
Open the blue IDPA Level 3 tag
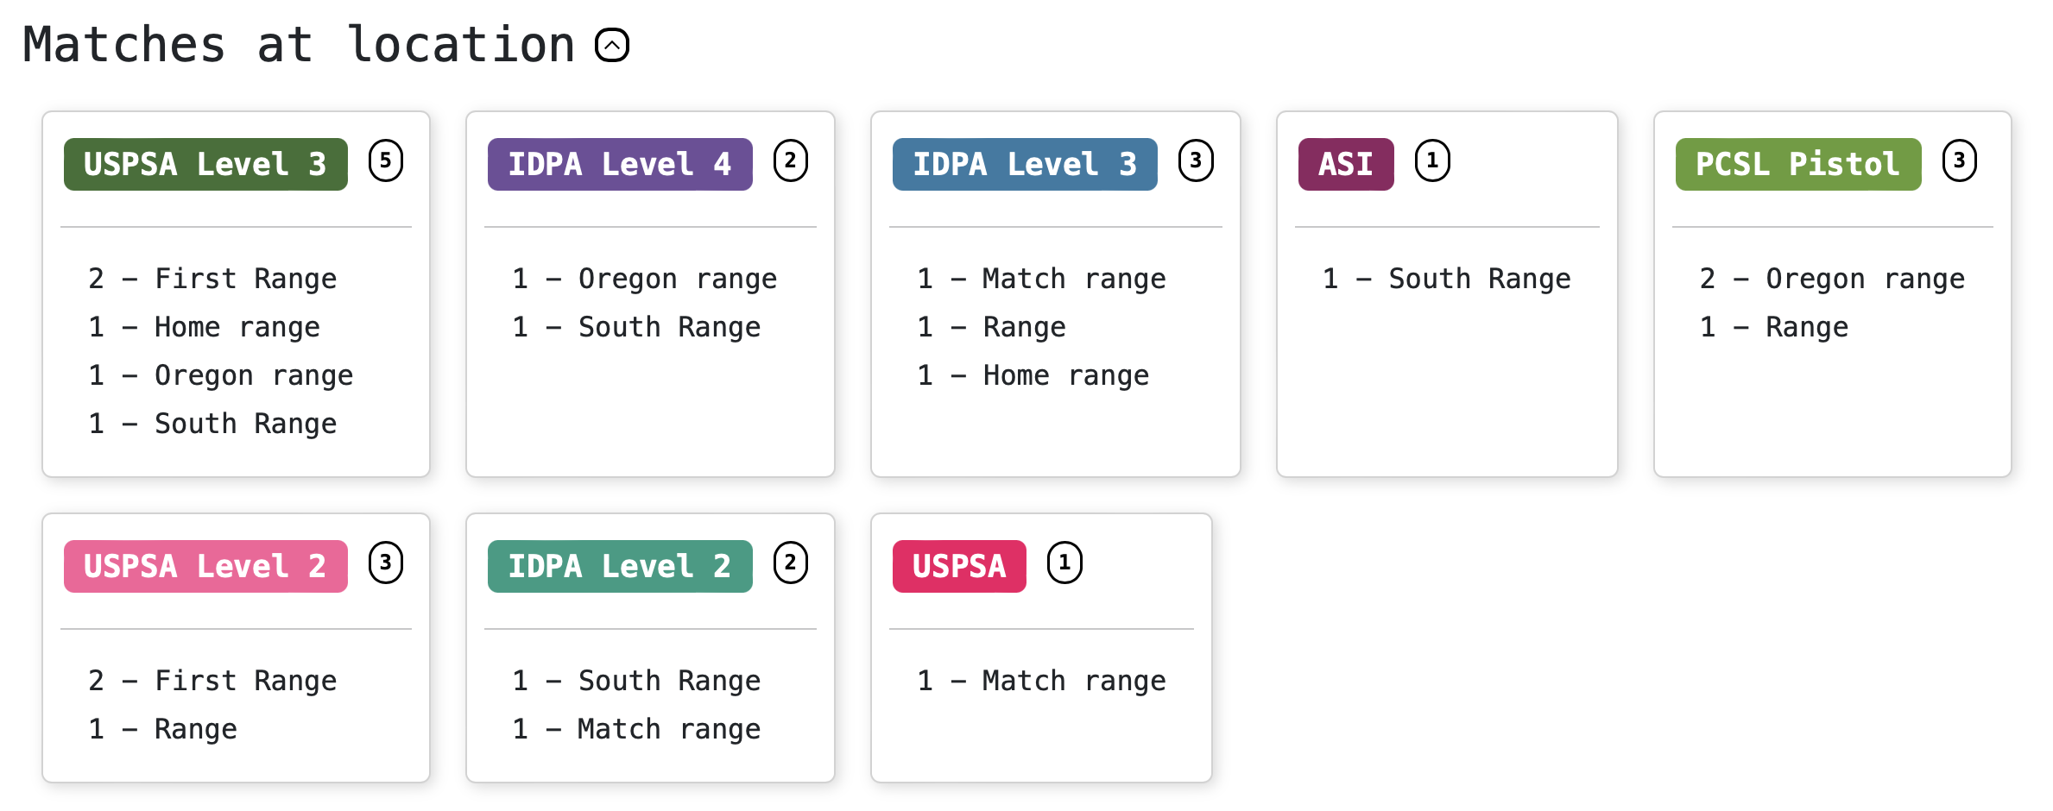[x=1025, y=164]
